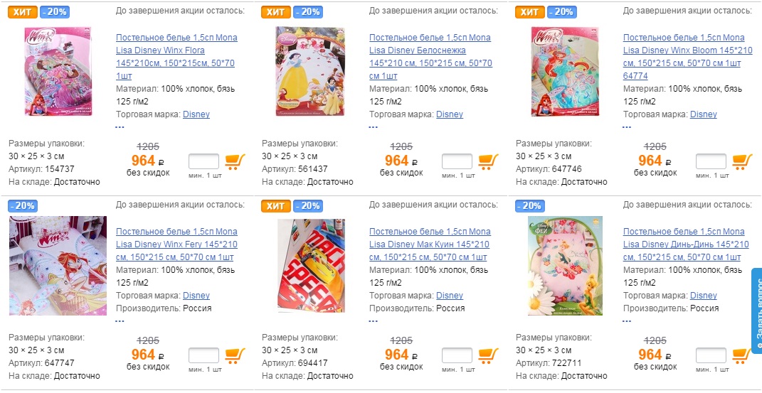This screenshot has height=393, width=762.
Task: Open Winx Bloom product thumbnail image
Action: click(x=565, y=71)
